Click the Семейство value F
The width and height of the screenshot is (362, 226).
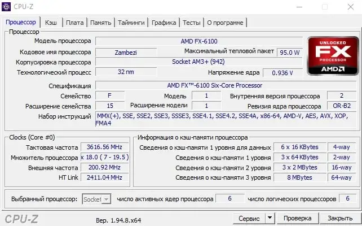[x=110, y=95]
